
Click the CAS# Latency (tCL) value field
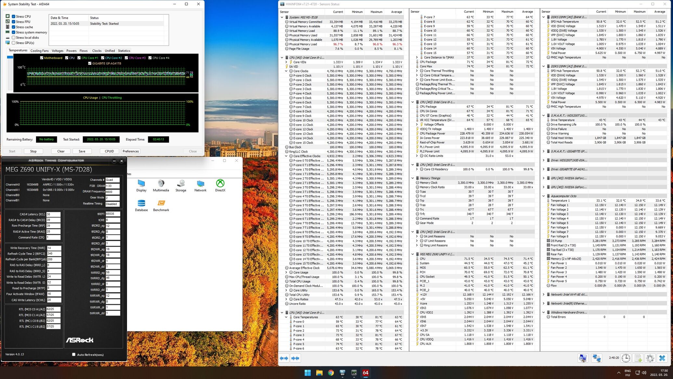53,214
